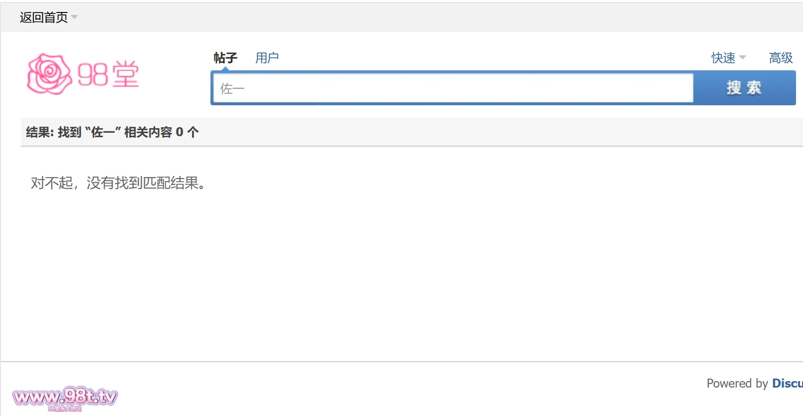The width and height of the screenshot is (803, 416).
Task: Click the tiny caption under footer logo
Action: [65, 409]
